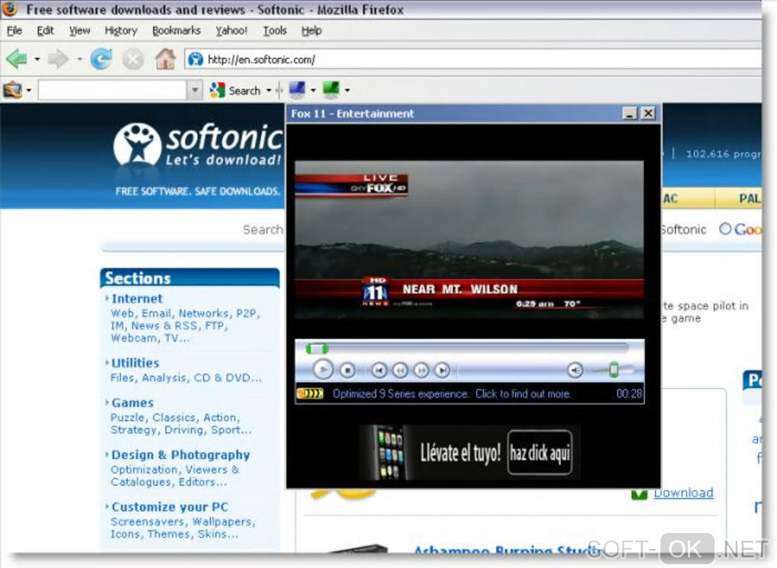Skip to previous track in the player

tap(379, 370)
